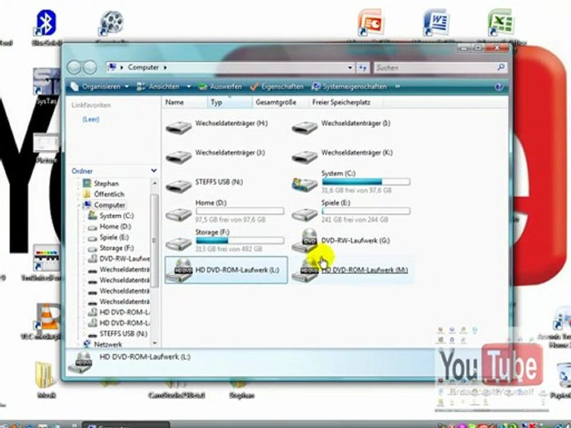Screen dimensions: 571x428
Task: Select Home (D:) in folder tree
Action: tap(115, 226)
